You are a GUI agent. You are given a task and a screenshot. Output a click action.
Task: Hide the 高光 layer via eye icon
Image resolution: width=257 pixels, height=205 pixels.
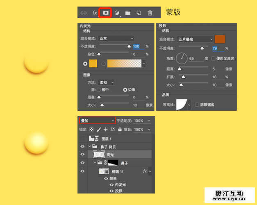(82, 154)
